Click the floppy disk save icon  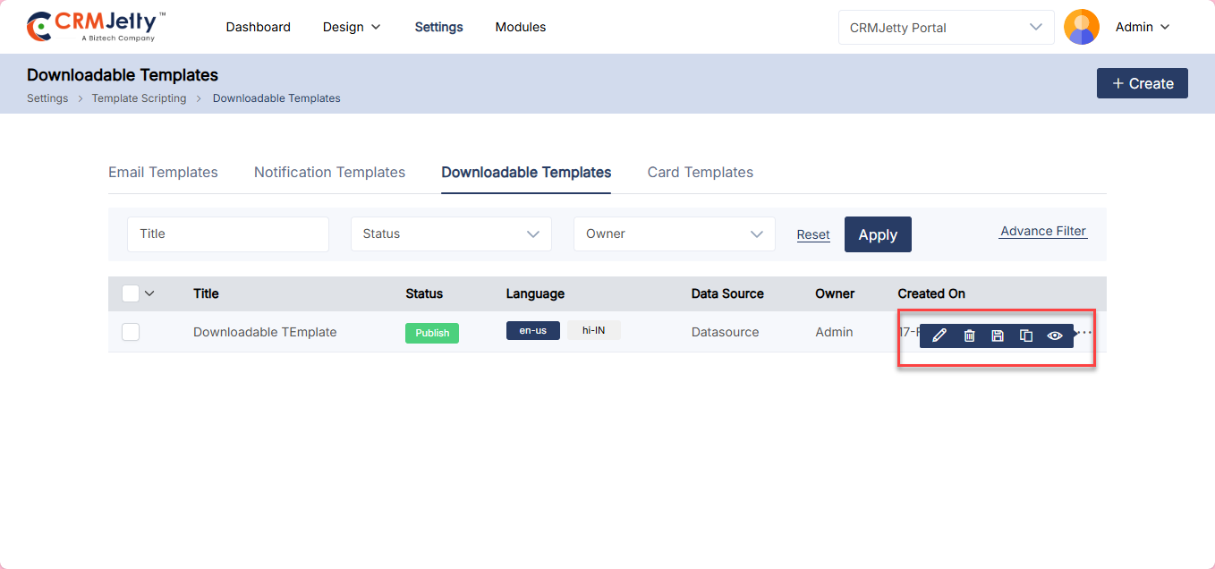998,335
